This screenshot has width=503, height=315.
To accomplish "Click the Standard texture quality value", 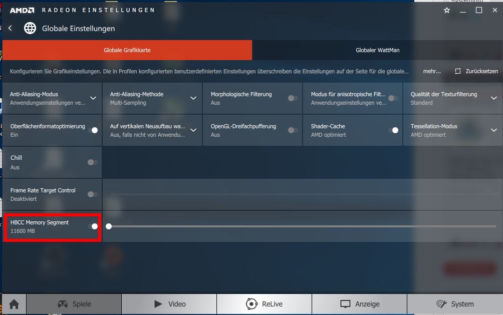I will pyautogui.click(x=421, y=103).
